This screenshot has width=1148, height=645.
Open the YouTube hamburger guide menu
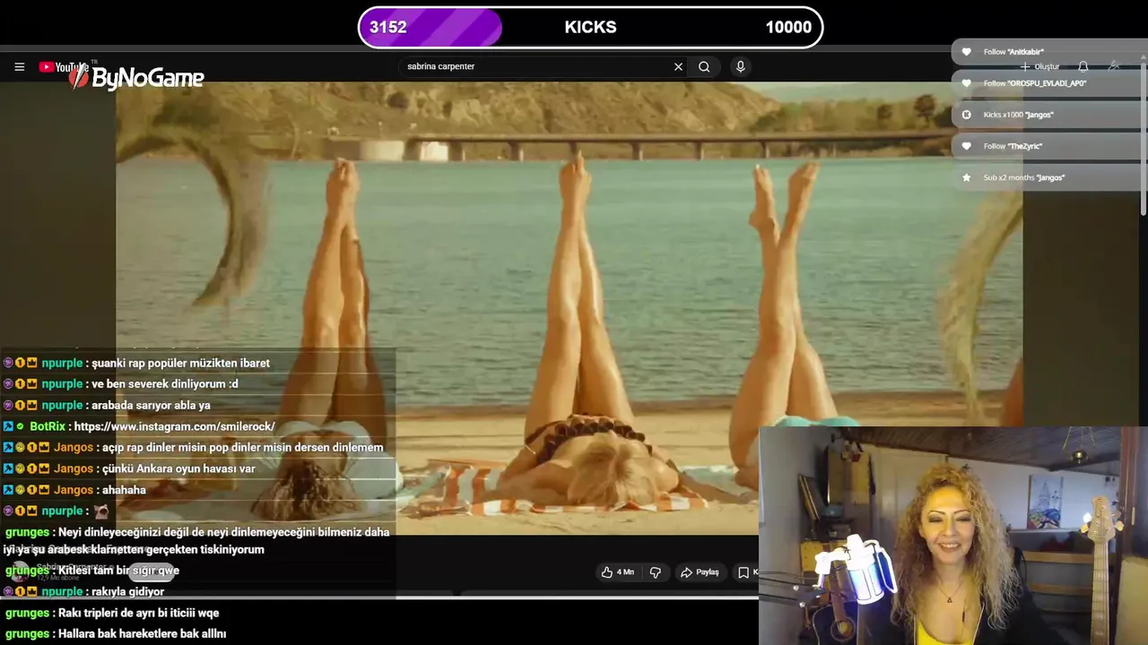pos(19,66)
